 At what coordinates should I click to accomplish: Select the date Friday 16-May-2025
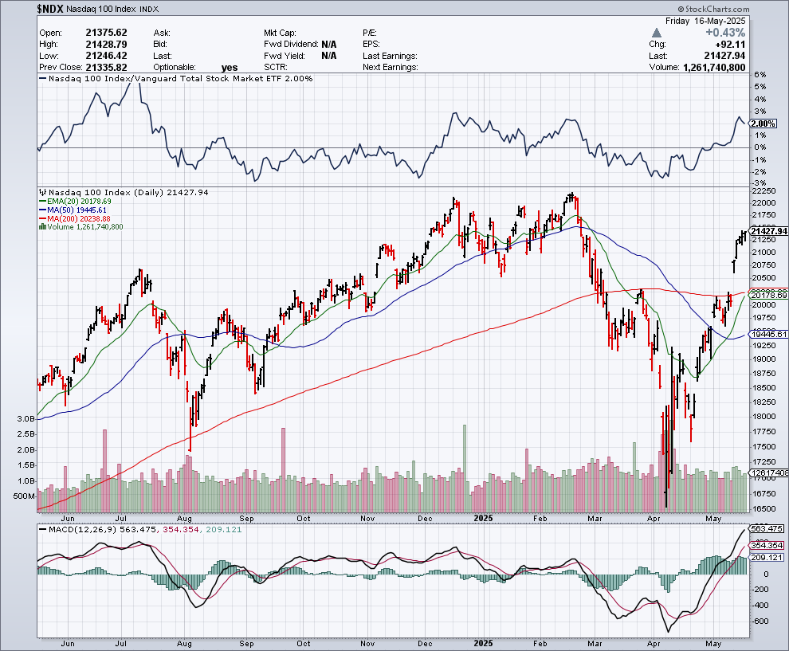click(705, 22)
